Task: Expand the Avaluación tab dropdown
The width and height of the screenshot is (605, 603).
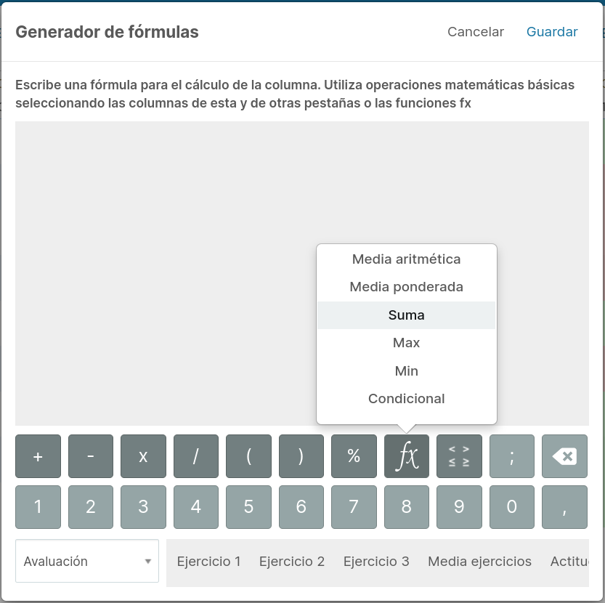Action: pos(87,561)
